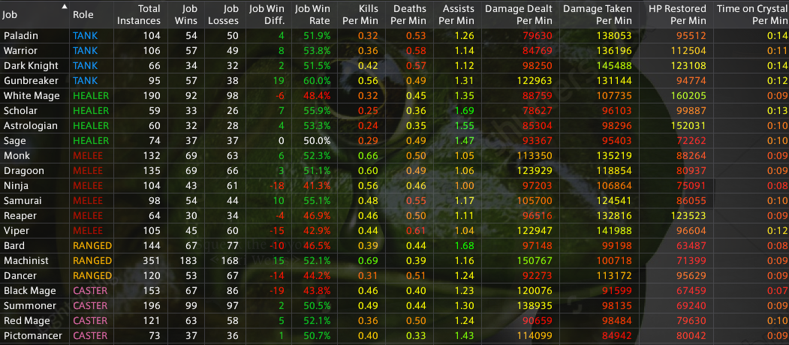Select the Monk job name
Viewport: 789px width, 345px height.
tap(16, 156)
